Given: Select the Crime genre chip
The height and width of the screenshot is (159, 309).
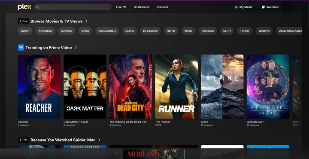Looking at the screenshot, I should pos(85,31).
